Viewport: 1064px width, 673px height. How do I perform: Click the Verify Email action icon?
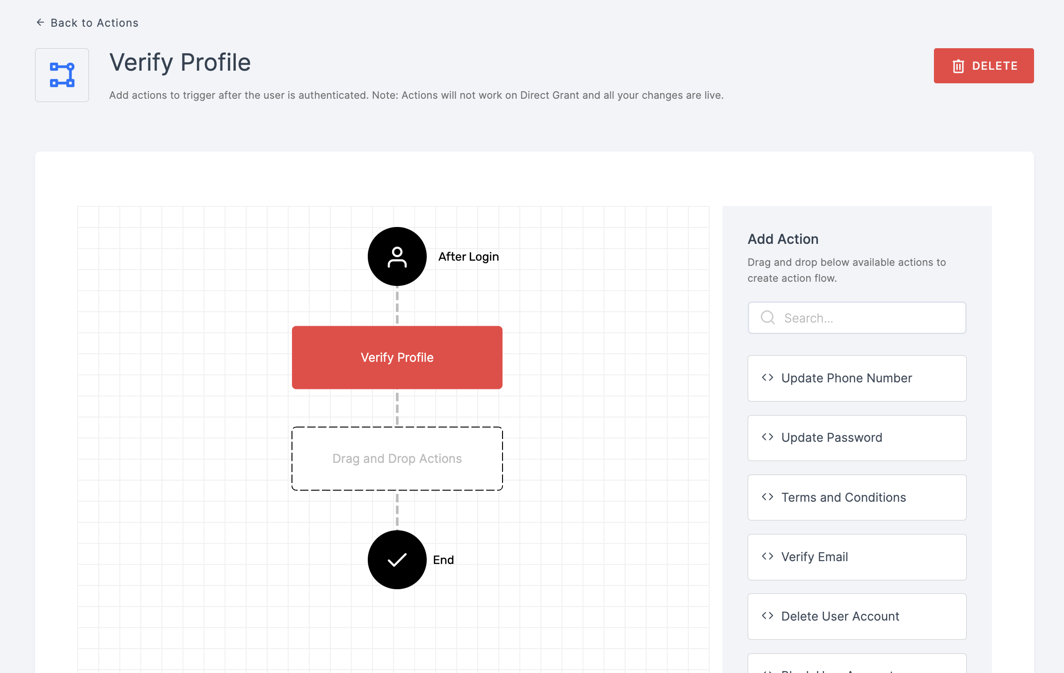(767, 556)
